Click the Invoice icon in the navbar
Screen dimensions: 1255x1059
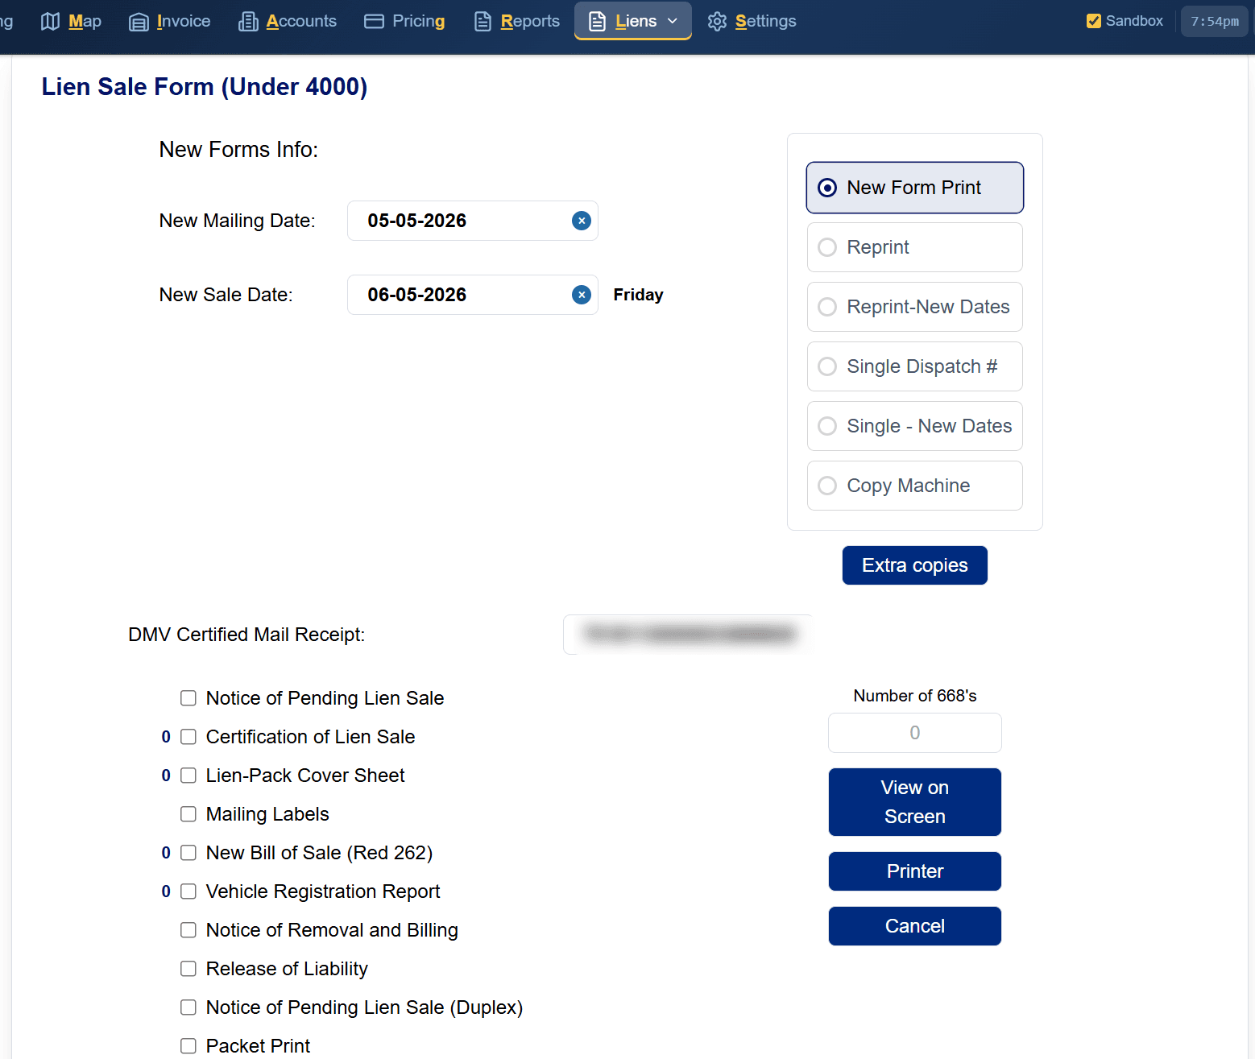coord(139,22)
